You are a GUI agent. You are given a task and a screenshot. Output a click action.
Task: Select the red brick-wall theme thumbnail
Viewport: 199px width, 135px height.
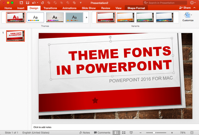(x=16, y=17)
